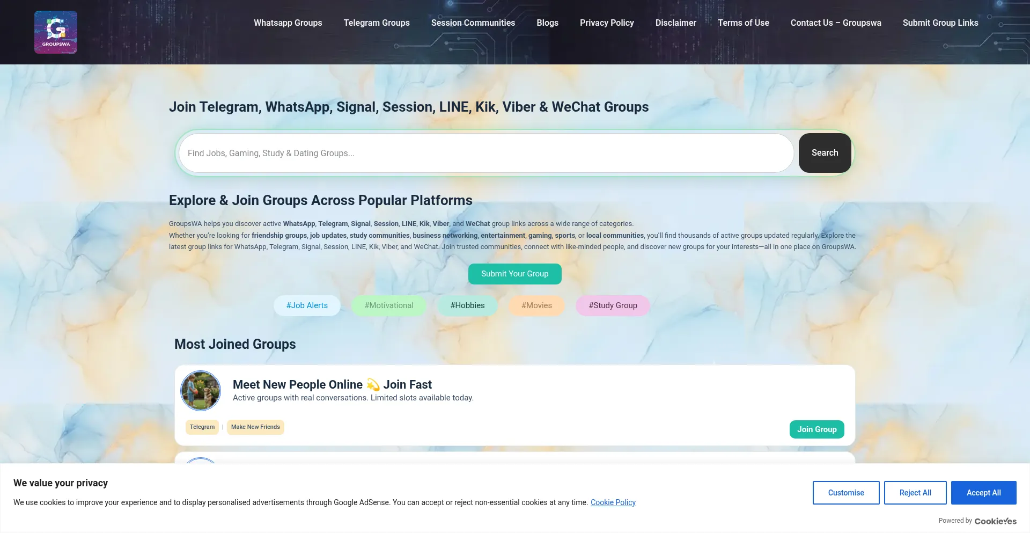Open Terms of Use in navigation
Viewport: 1030px width, 533px height.
(x=744, y=23)
